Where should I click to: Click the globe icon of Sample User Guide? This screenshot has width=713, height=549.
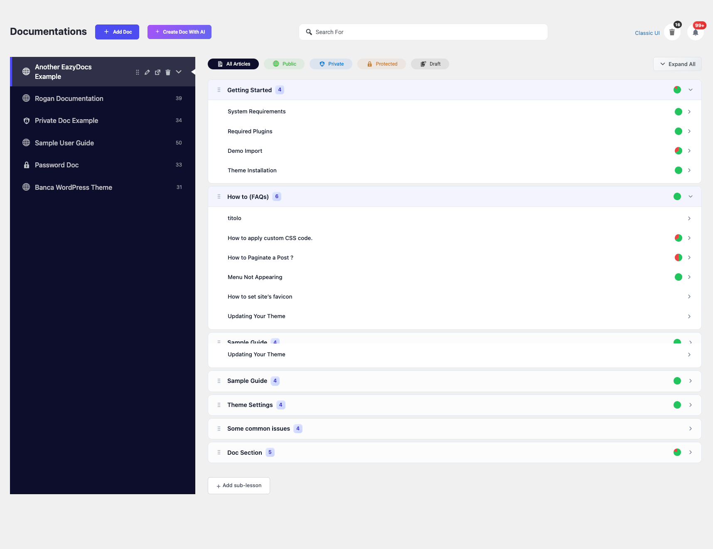coord(26,142)
